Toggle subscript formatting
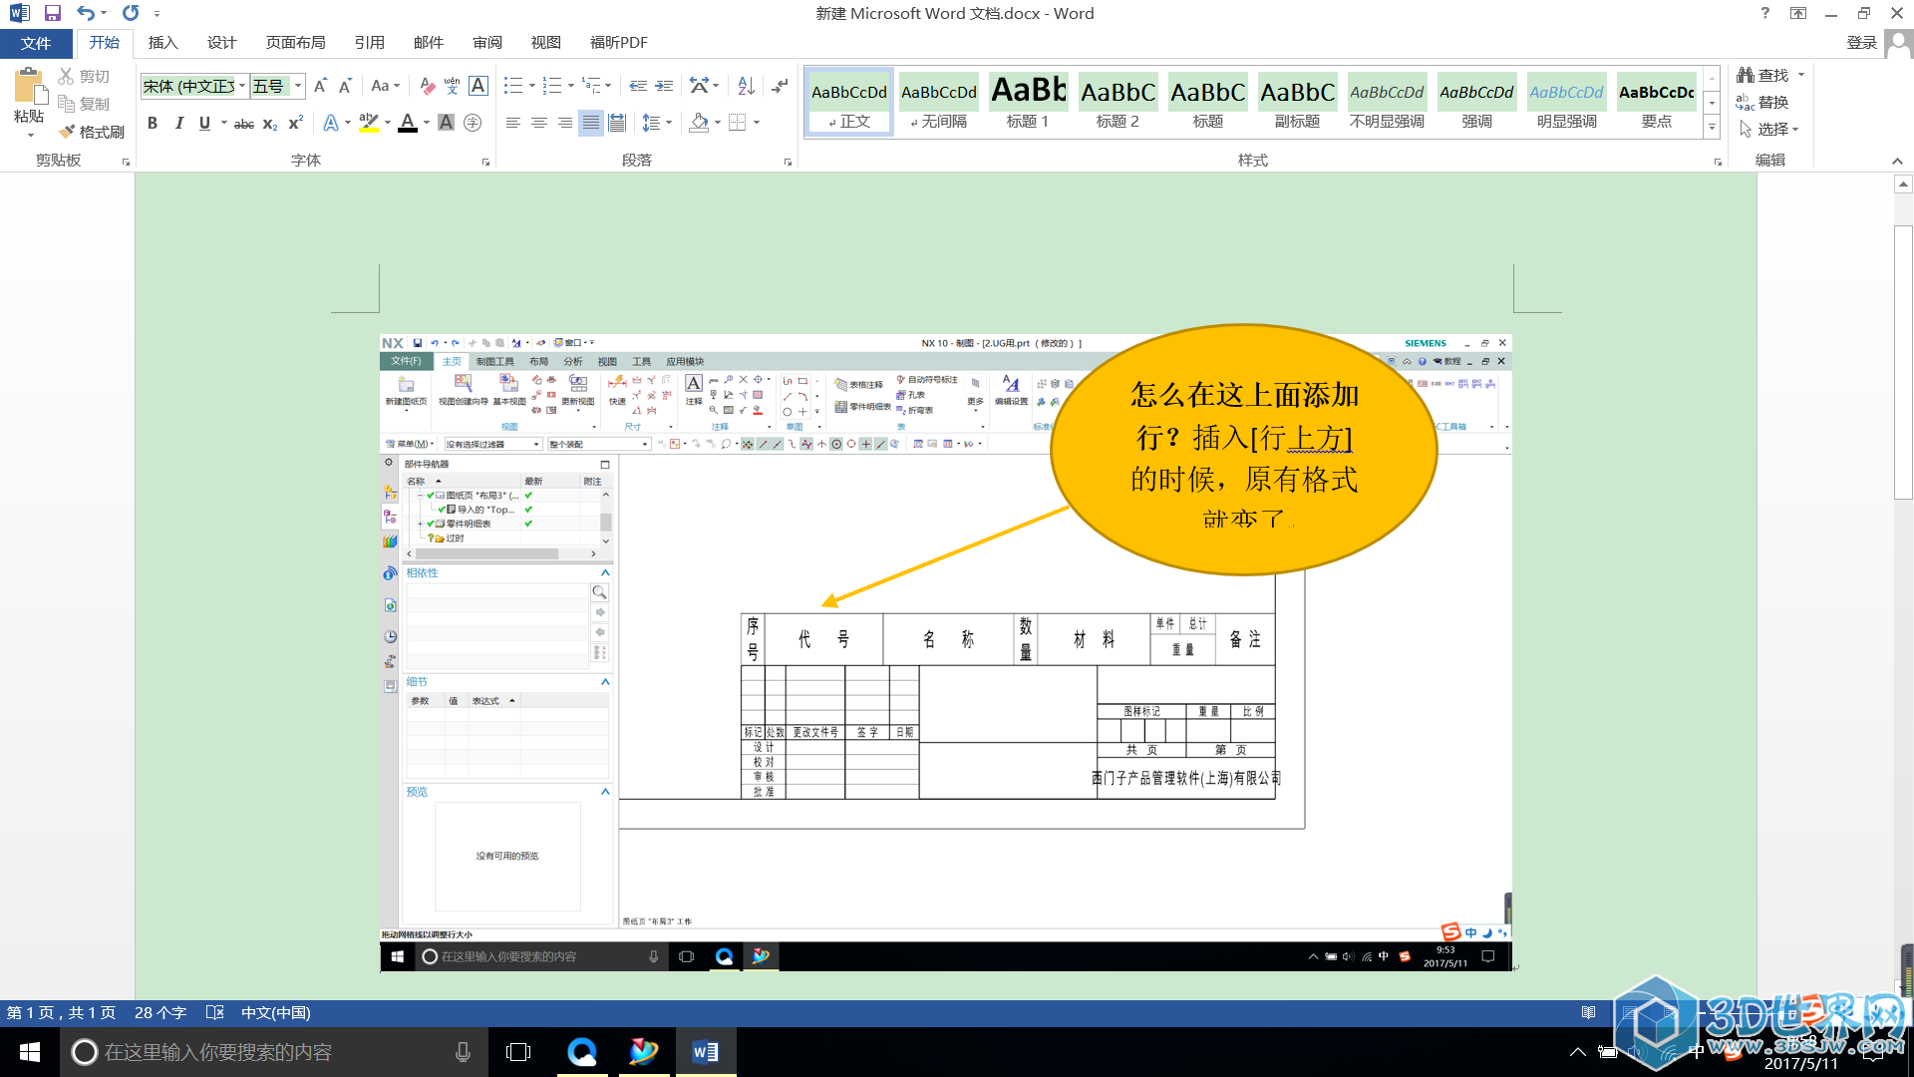The height and width of the screenshot is (1077, 1914). point(270,123)
